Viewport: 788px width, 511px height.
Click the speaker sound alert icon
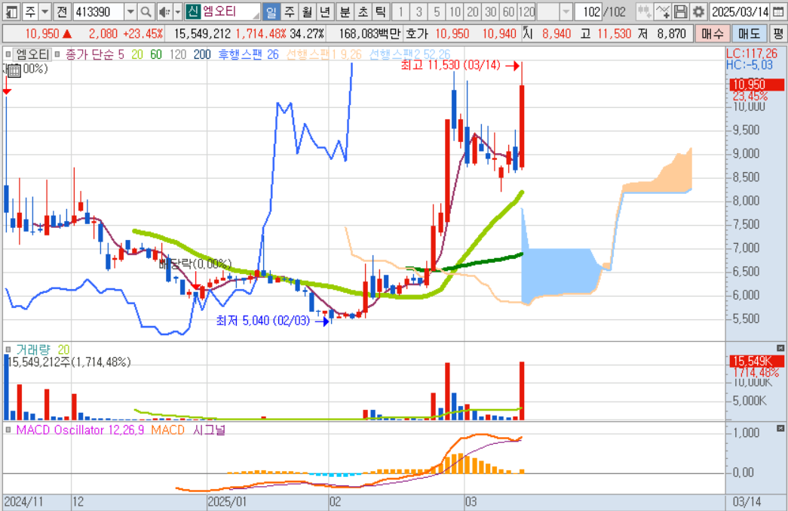coord(164,11)
